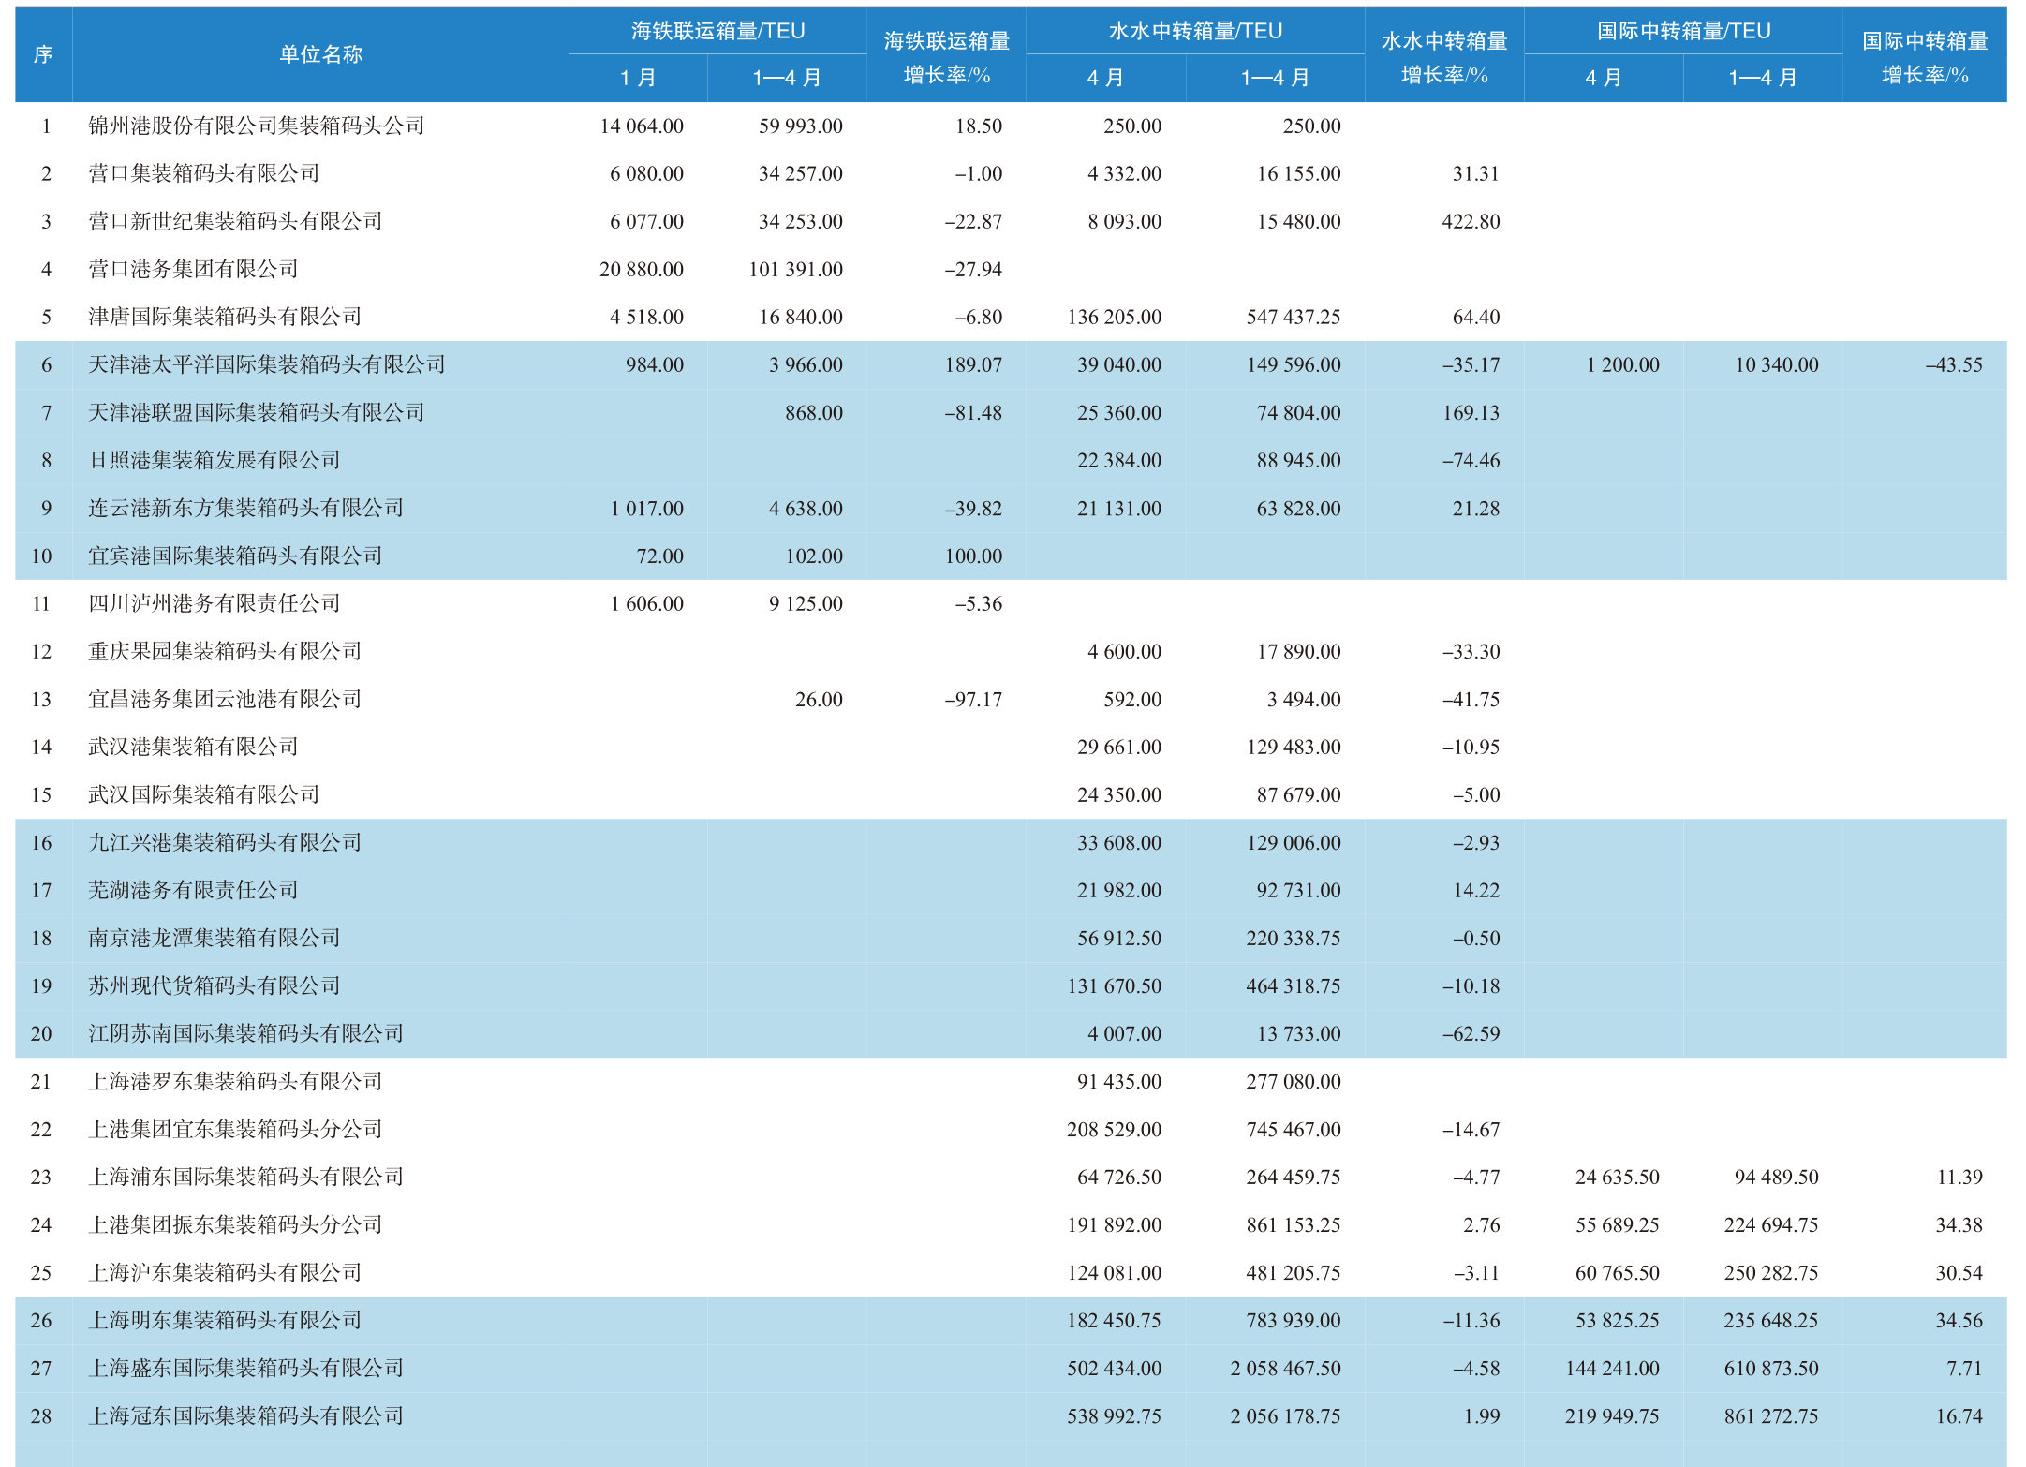Select the 上海冠东国际集装箱码头有限公司 cell
The height and width of the screenshot is (1467, 2026).
[245, 1415]
